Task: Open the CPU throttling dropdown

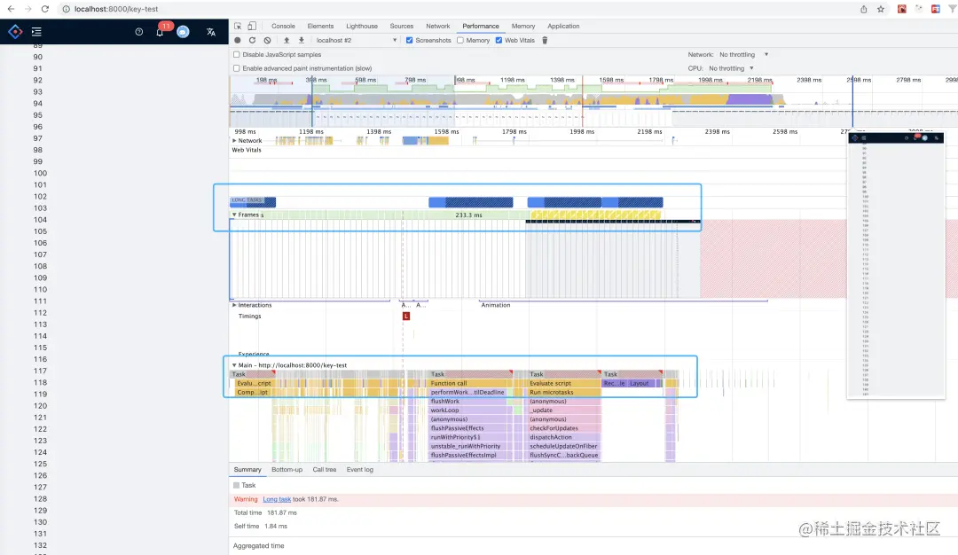Action: [731, 68]
